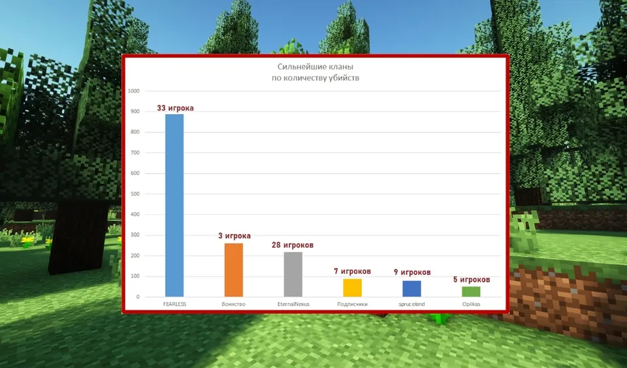
Task: Click the 500 value on the vertical axis
Action: point(135,194)
